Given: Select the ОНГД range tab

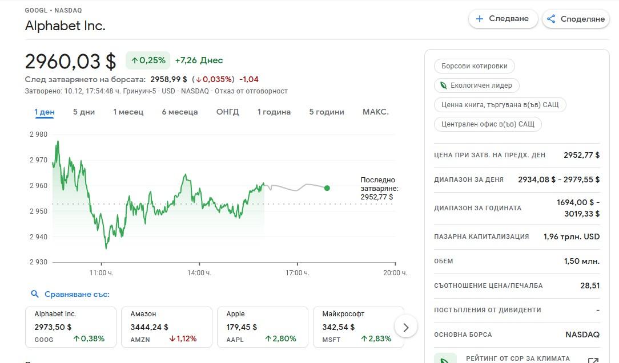Looking at the screenshot, I should click(x=227, y=112).
